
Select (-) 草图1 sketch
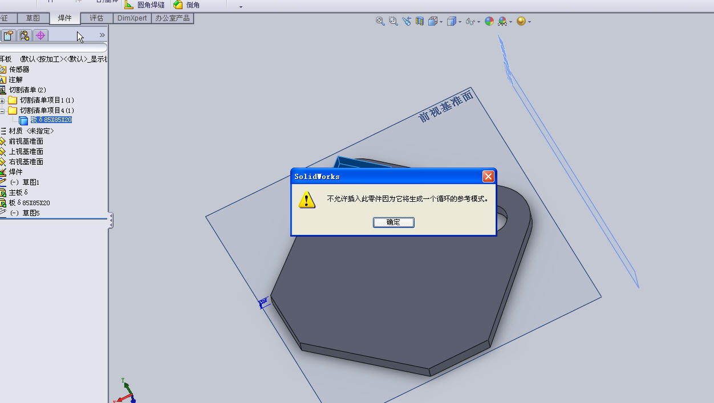pyautogui.click(x=25, y=182)
